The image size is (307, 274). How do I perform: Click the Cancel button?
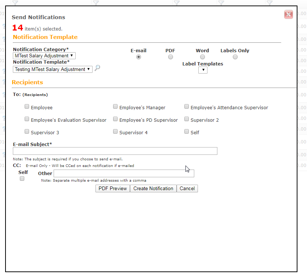pos(187,188)
